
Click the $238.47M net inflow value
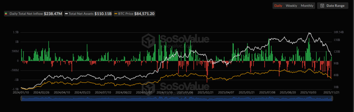(x=53, y=14)
